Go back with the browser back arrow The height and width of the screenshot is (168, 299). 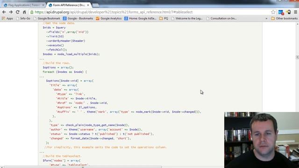(4, 12)
